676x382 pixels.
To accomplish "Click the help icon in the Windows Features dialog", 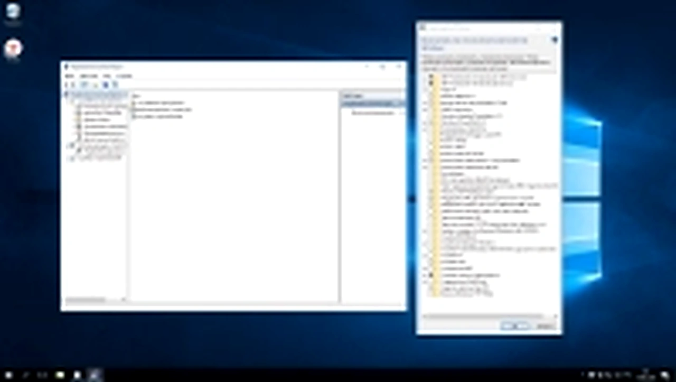I will click(555, 40).
